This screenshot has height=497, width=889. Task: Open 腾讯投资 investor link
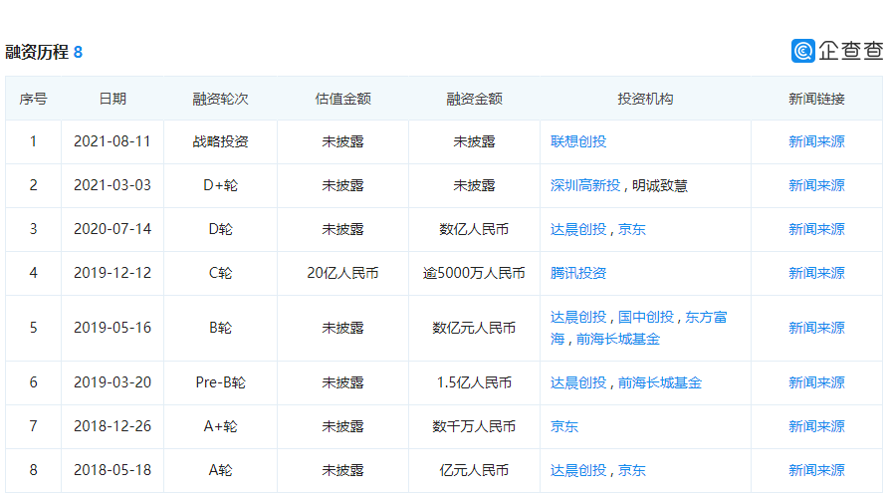(578, 273)
